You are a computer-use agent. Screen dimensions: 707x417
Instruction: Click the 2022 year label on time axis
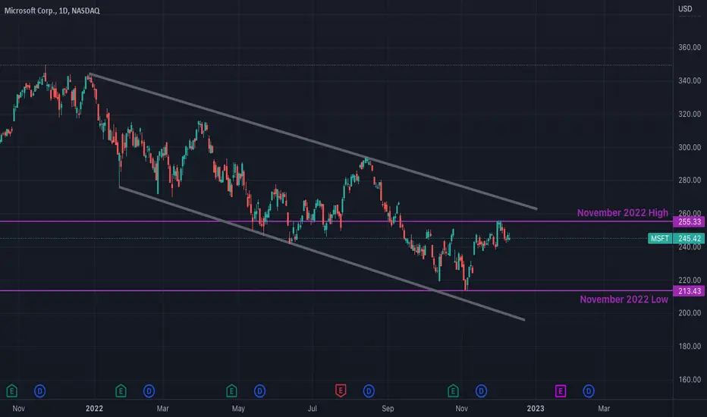[94, 409]
